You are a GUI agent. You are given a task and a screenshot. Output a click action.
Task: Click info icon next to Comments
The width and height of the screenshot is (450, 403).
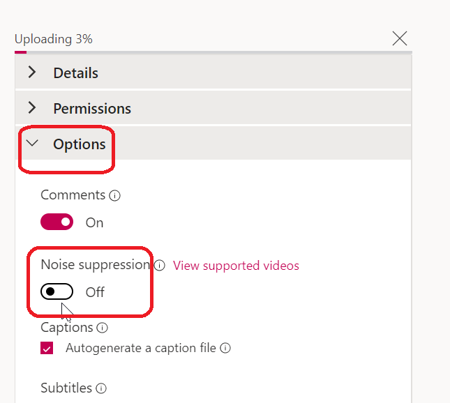[x=115, y=196]
